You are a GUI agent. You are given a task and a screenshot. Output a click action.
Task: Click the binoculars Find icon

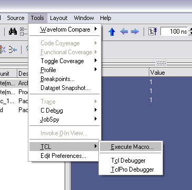tap(13, 32)
